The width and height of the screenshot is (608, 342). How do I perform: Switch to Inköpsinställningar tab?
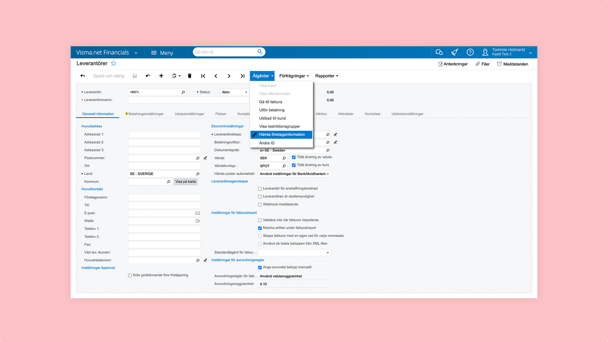coord(189,114)
